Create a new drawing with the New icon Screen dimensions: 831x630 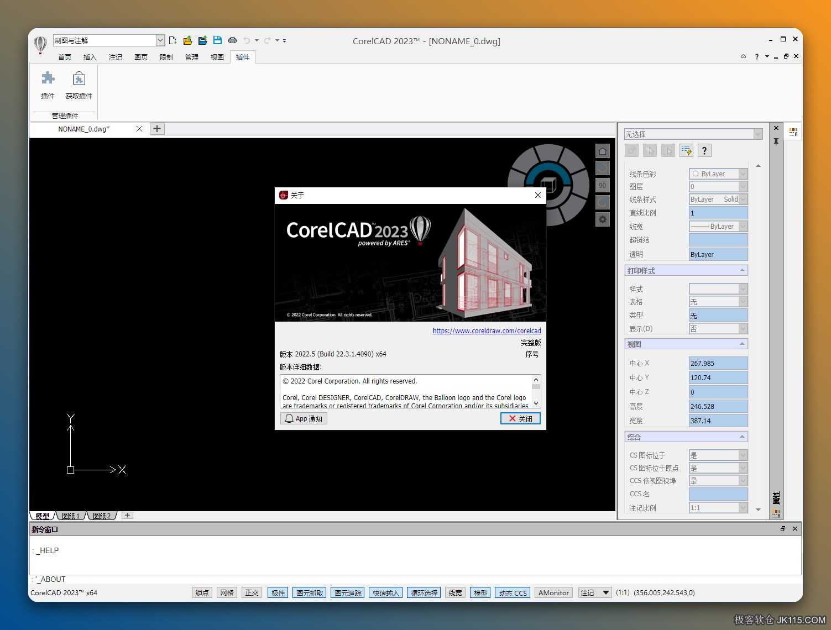click(173, 40)
